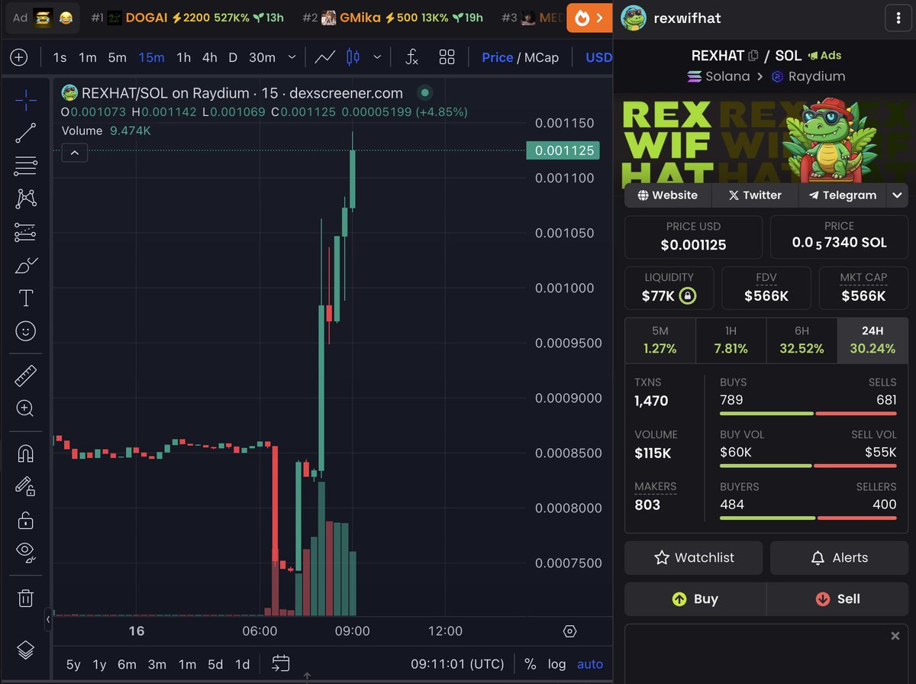The height and width of the screenshot is (684, 916).
Task: Open the forecasting and measurement tools
Action: [x=25, y=232]
